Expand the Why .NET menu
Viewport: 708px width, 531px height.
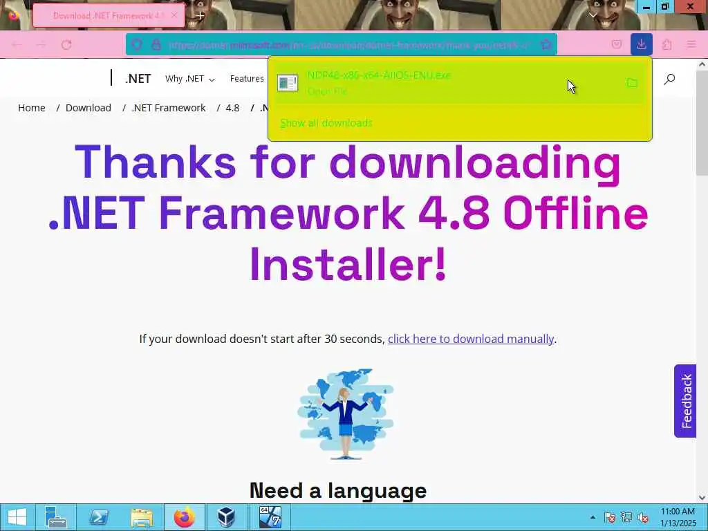pyautogui.click(x=189, y=79)
